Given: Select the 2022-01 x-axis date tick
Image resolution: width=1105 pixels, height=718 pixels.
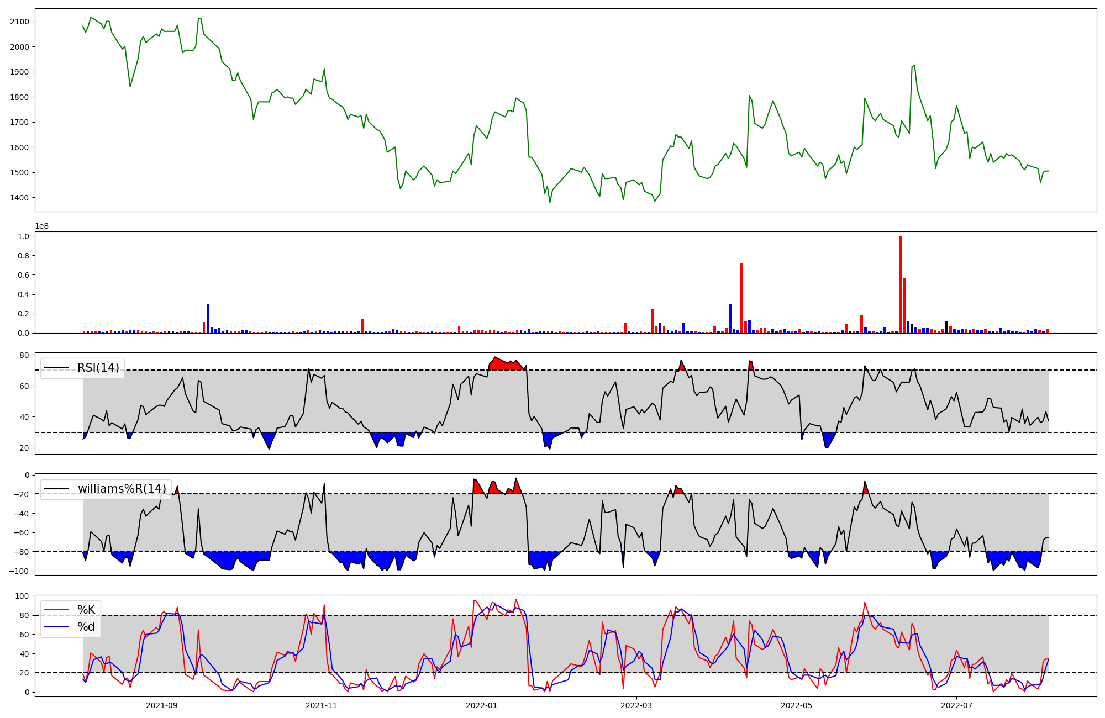Looking at the screenshot, I should (x=482, y=705).
